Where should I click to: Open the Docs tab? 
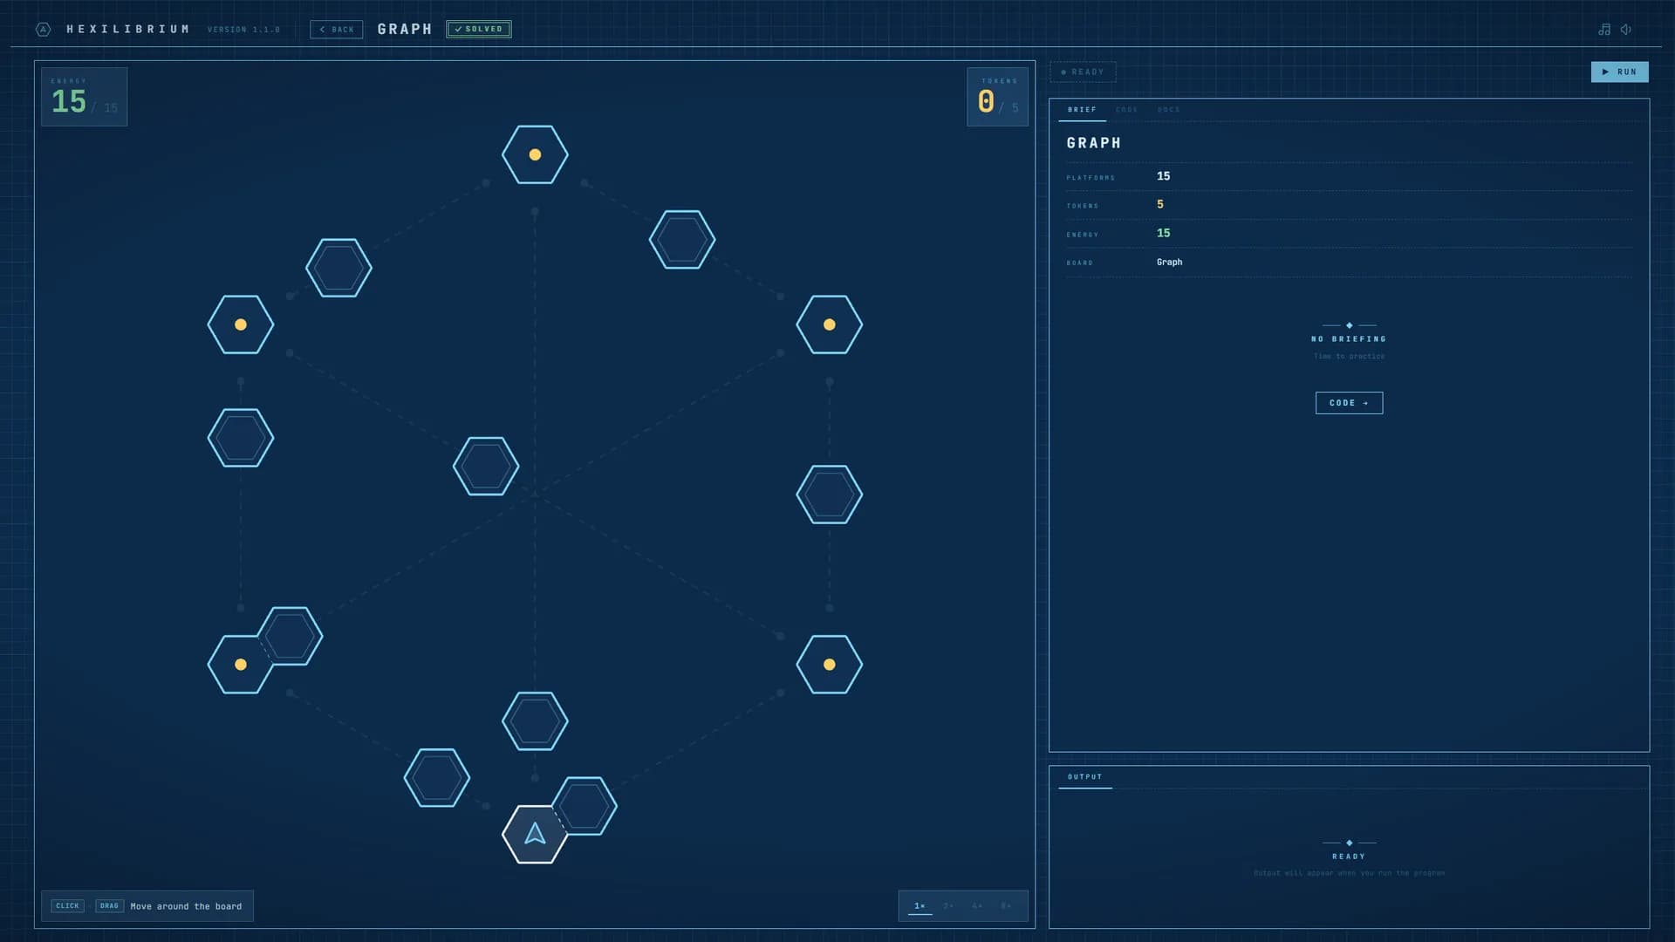[1168, 110]
